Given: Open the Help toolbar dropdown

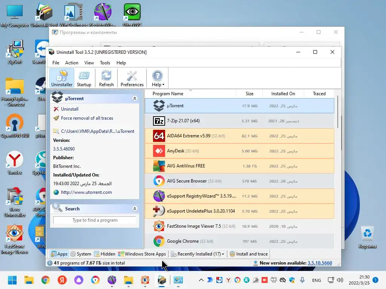Looking at the screenshot, I should coord(158,78).
